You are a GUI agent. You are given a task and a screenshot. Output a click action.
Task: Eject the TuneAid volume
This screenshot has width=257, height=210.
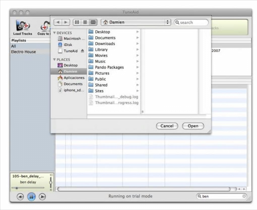(x=82, y=51)
